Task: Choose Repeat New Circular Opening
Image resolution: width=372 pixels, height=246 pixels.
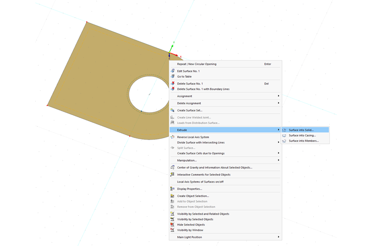Action: point(225,64)
